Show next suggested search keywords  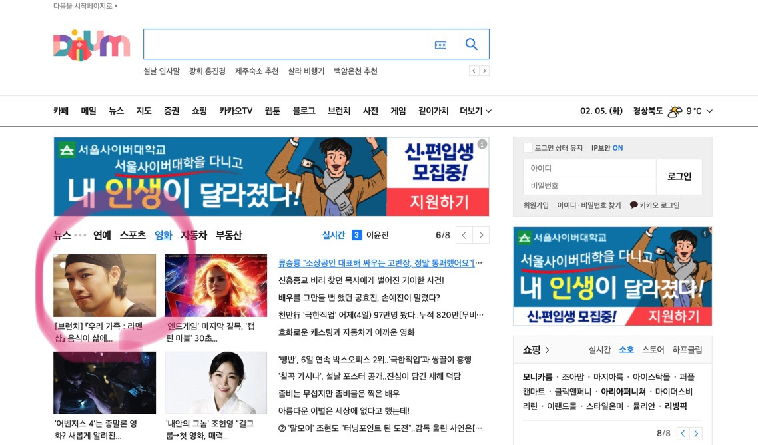coord(484,71)
